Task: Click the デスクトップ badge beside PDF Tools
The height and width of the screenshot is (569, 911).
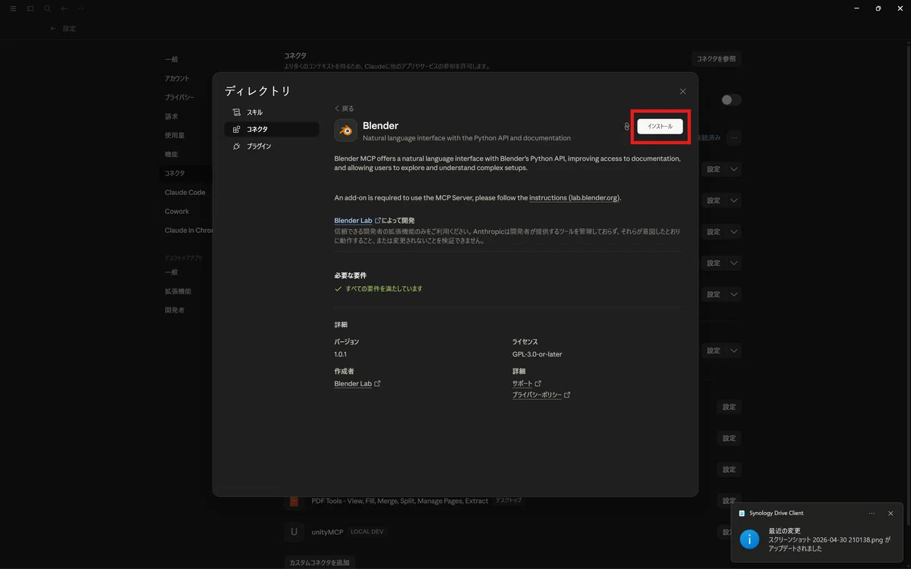Action: point(508,501)
